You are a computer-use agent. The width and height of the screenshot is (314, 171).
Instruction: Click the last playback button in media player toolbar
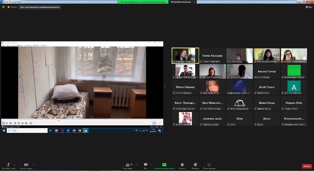pyautogui.click(x=31, y=123)
